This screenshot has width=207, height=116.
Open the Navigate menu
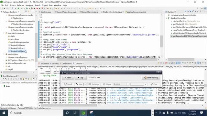(29, 5)
